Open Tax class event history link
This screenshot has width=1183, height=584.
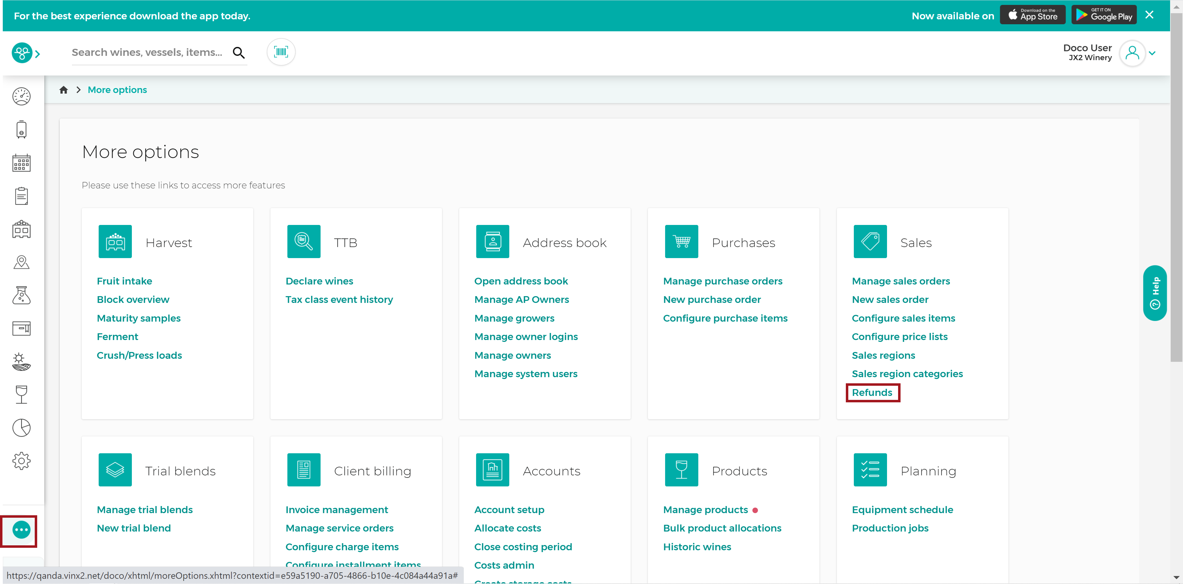[x=339, y=299]
